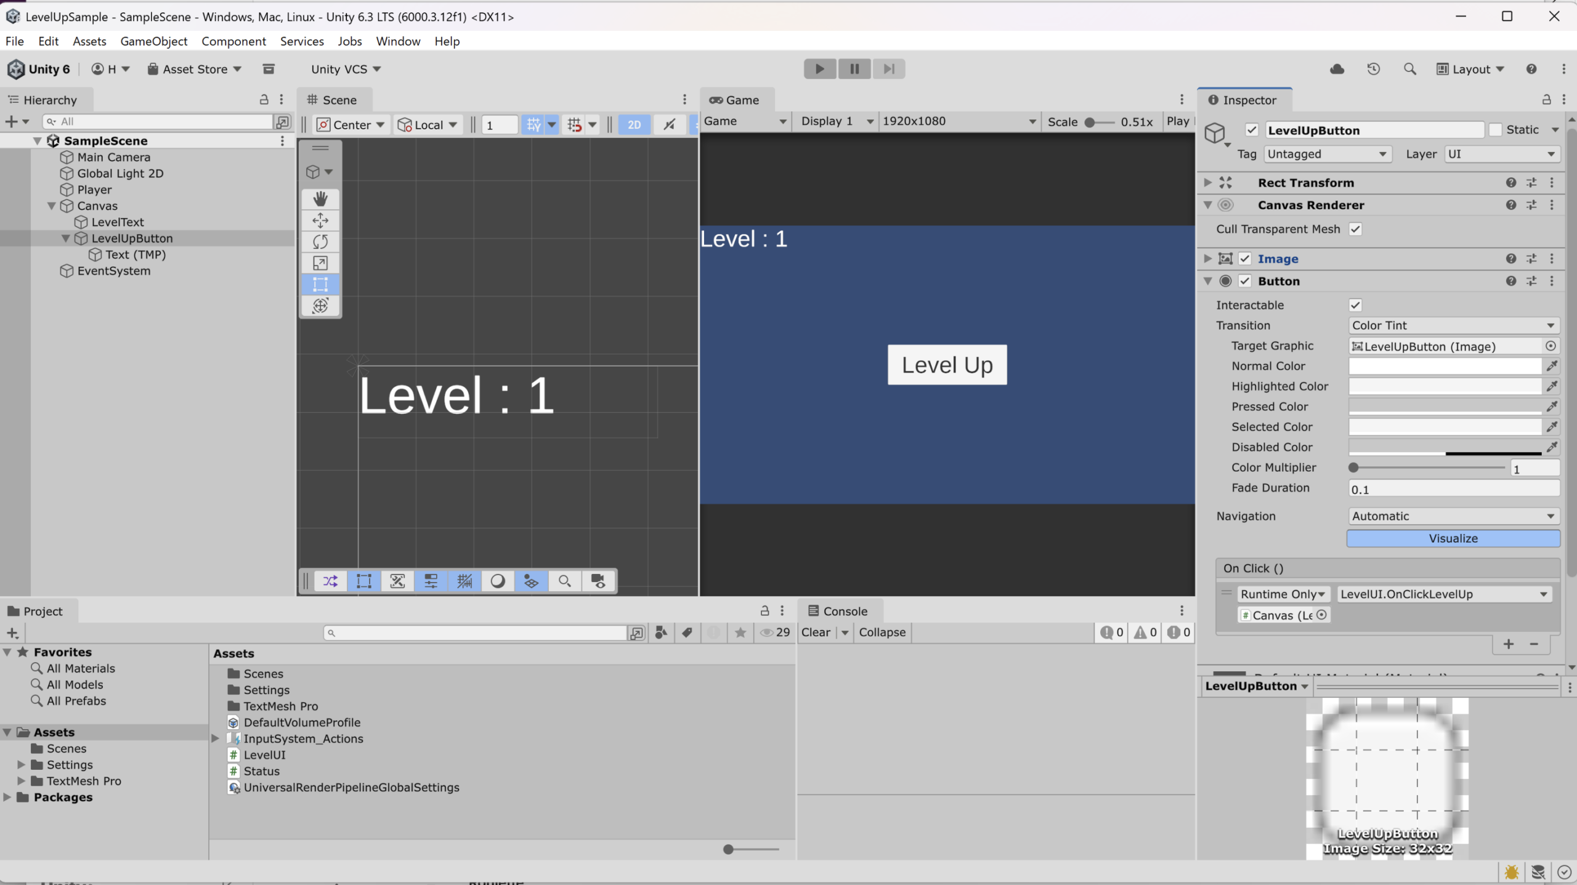Select the Rotate tool

pyautogui.click(x=320, y=241)
